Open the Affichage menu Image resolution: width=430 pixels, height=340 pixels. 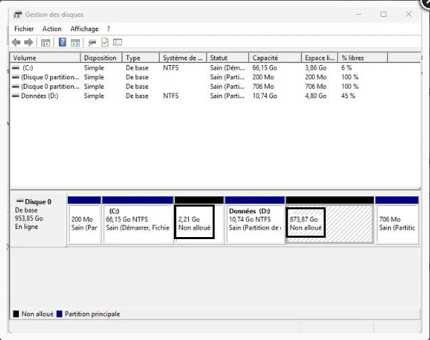coord(84,29)
